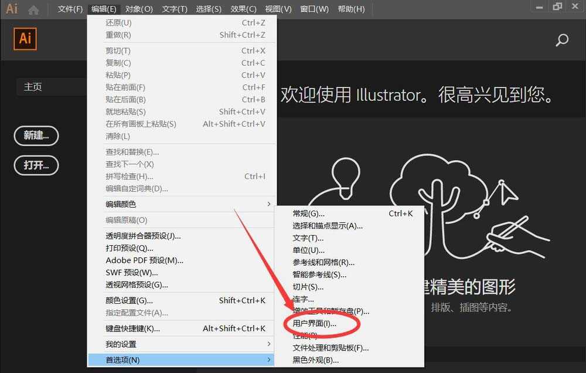Click the Ai app icon in the sidebar

click(x=24, y=40)
